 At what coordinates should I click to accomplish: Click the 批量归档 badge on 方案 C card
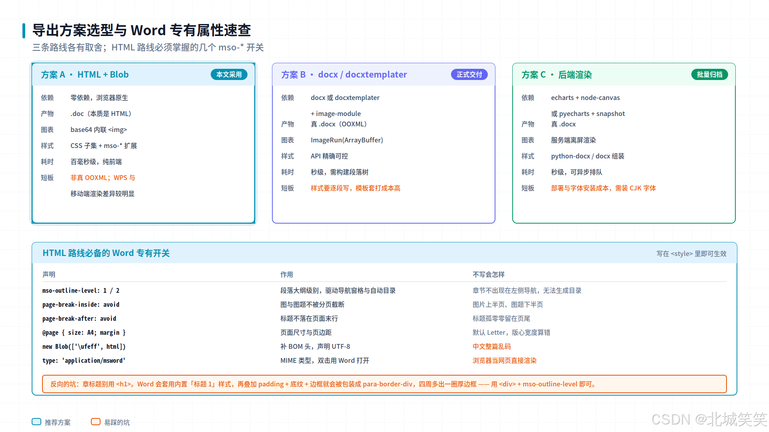tap(709, 74)
